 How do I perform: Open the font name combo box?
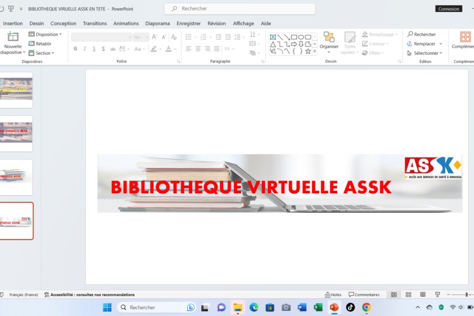(x=102, y=37)
